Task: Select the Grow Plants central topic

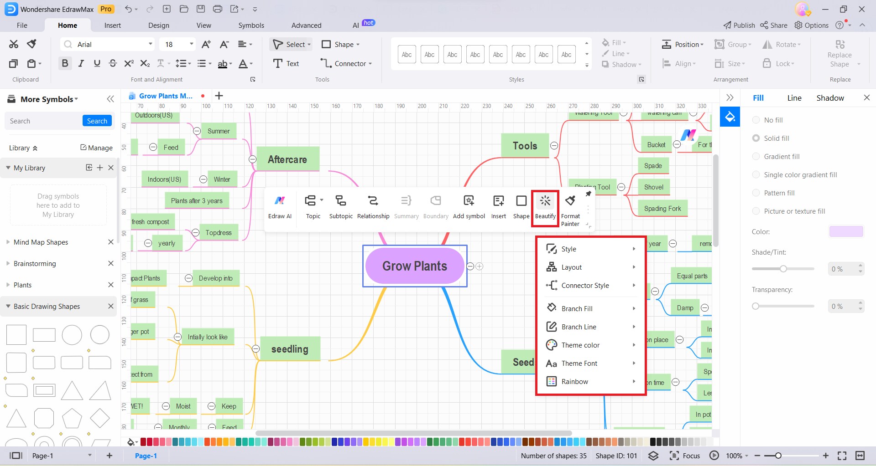Action: point(415,266)
